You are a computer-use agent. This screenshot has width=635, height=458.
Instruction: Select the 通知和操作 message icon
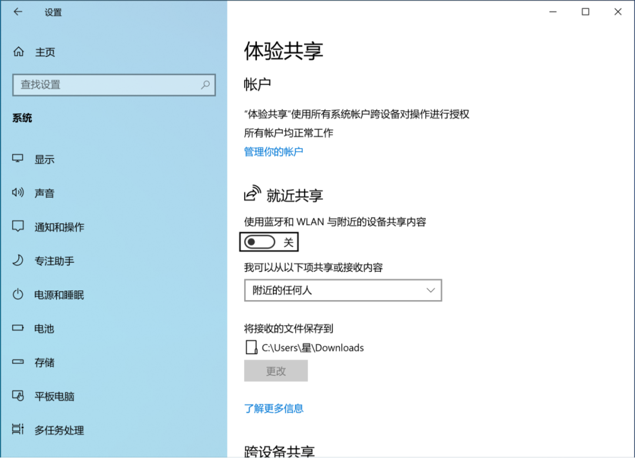pos(18,226)
